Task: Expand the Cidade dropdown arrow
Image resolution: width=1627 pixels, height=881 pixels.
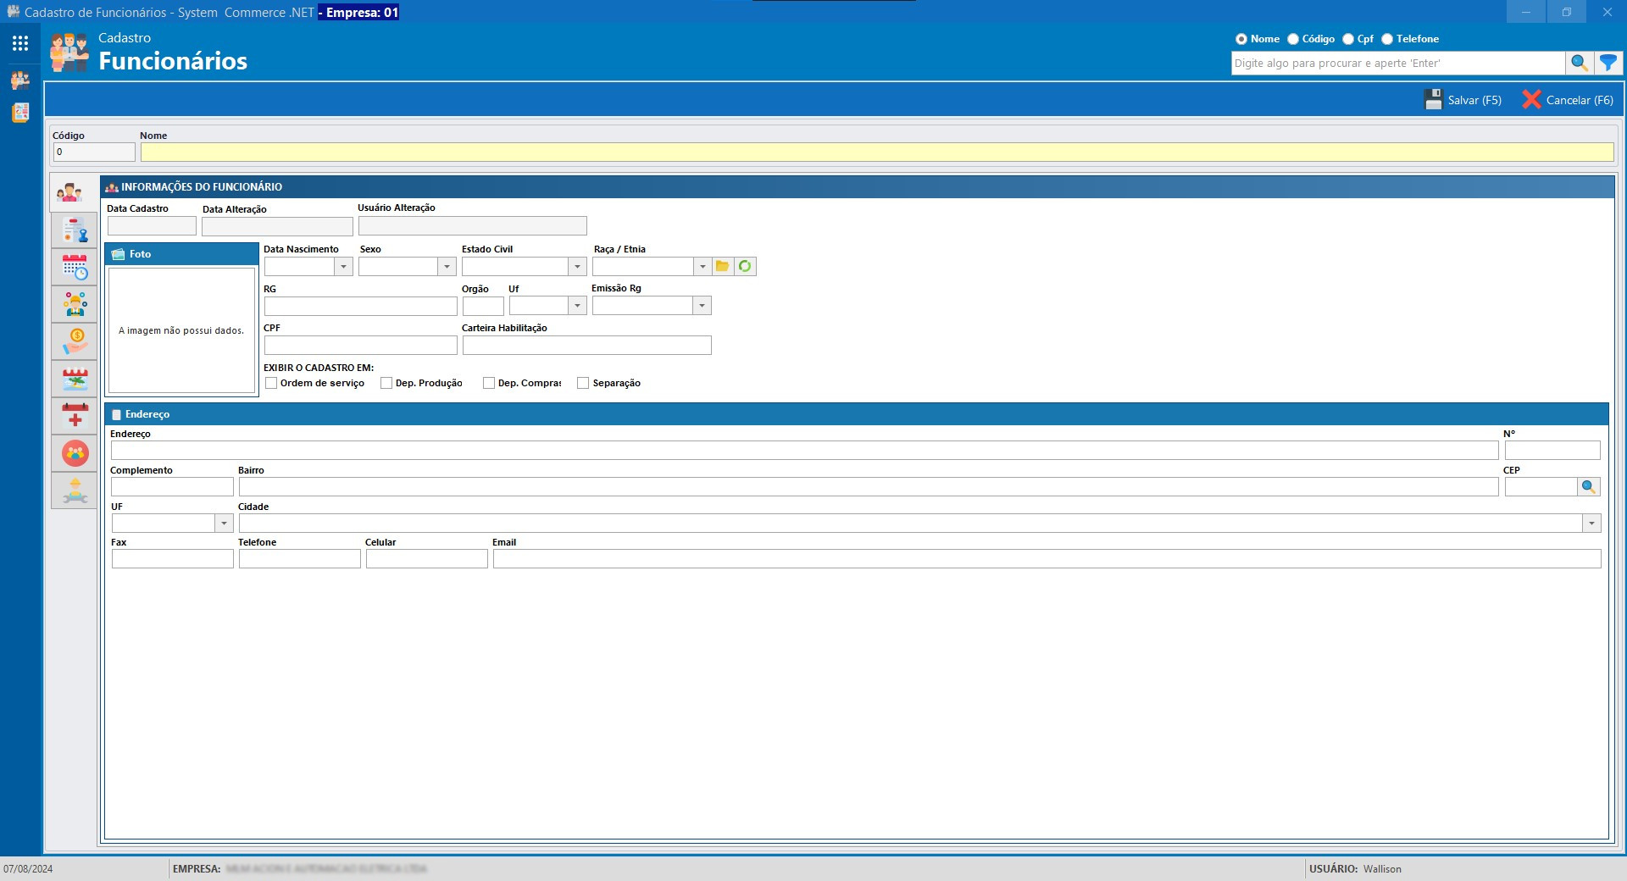Action: tap(1591, 524)
